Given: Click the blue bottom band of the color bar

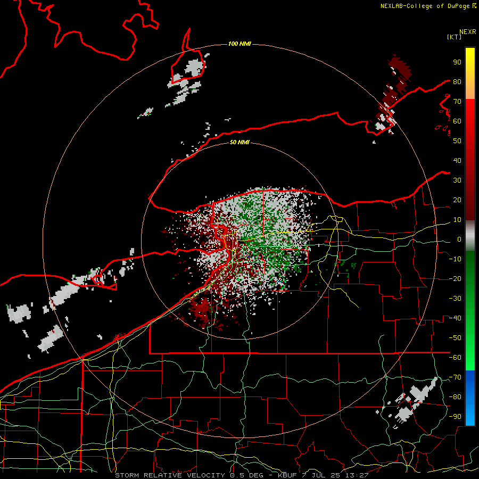Looking at the screenshot, I should (470, 398).
